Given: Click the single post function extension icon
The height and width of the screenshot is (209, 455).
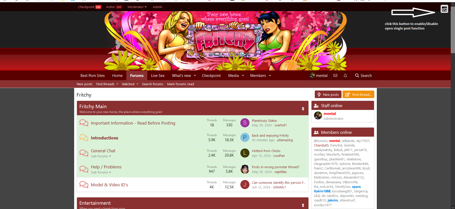Looking at the screenshot, I should point(444,9).
